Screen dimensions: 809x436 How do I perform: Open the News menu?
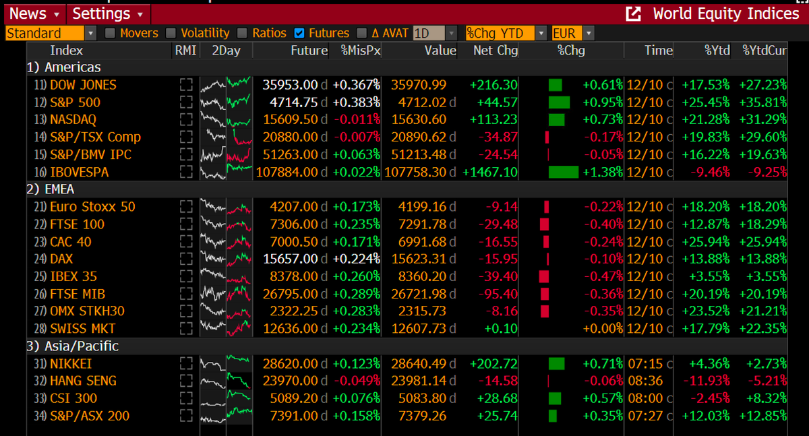35,13
